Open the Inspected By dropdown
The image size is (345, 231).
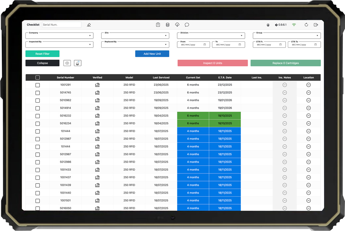click(x=59, y=45)
